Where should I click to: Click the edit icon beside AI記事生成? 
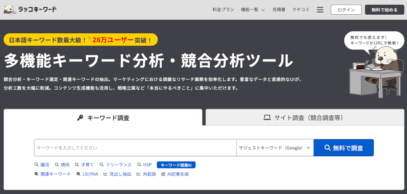163,174
